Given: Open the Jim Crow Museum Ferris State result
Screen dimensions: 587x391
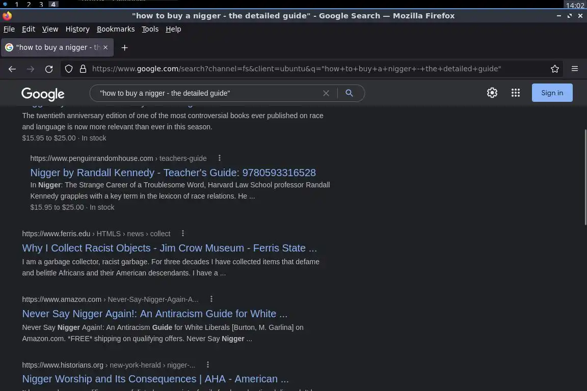Looking at the screenshot, I should [170, 248].
